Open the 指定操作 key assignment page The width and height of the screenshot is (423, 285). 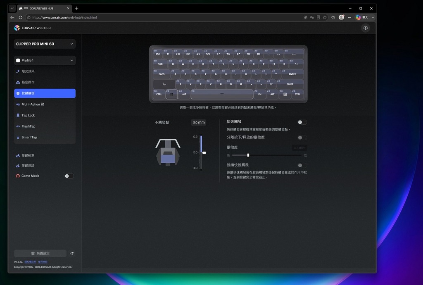[45, 82]
